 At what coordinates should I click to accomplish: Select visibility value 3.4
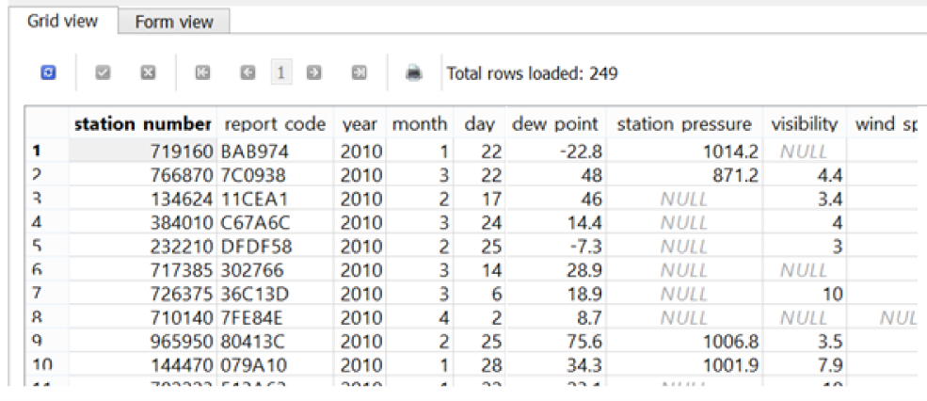tap(805, 199)
